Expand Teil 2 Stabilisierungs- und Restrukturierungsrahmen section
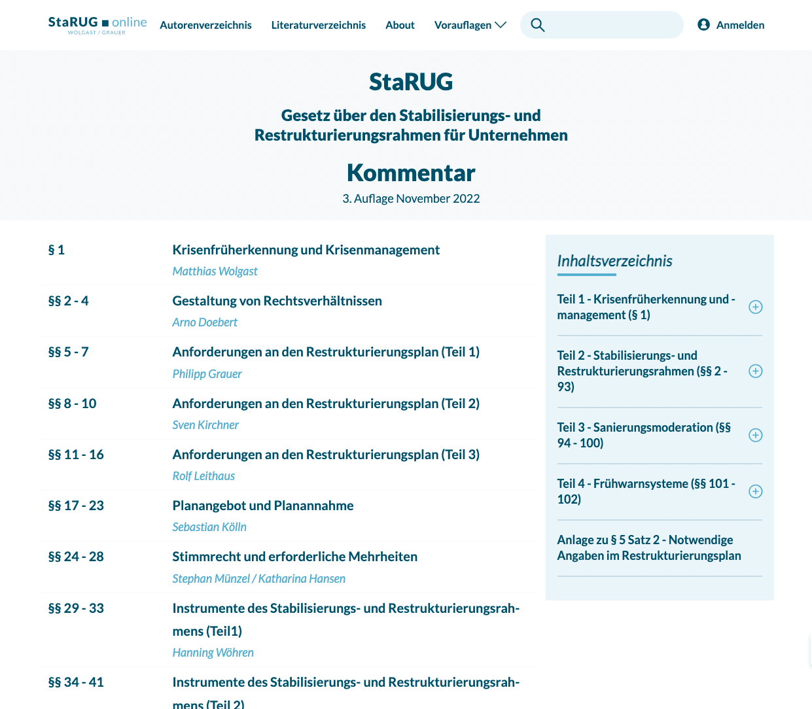The height and width of the screenshot is (709, 812). [x=755, y=371]
